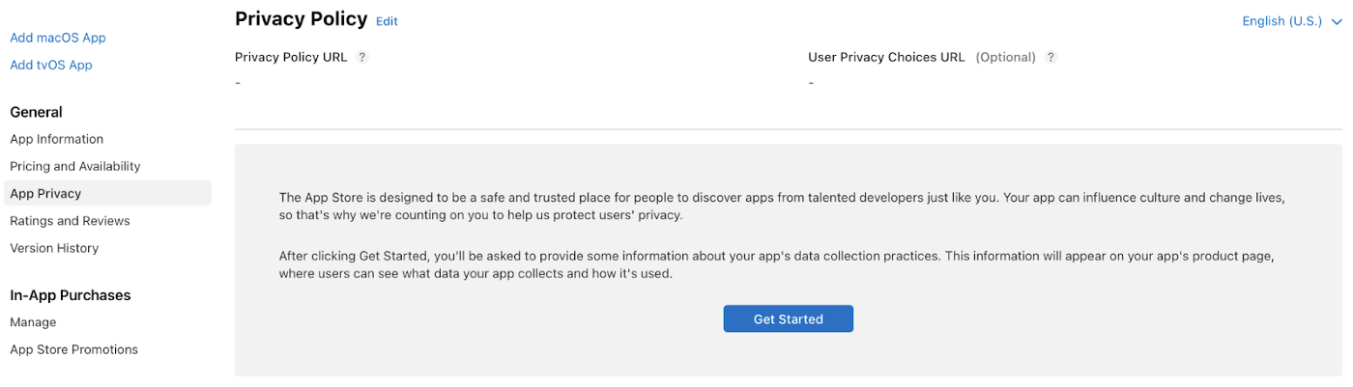Screen dimensions: 1353x387
Task: Expand chevron next to English (U.S.)
Action: point(1337,21)
